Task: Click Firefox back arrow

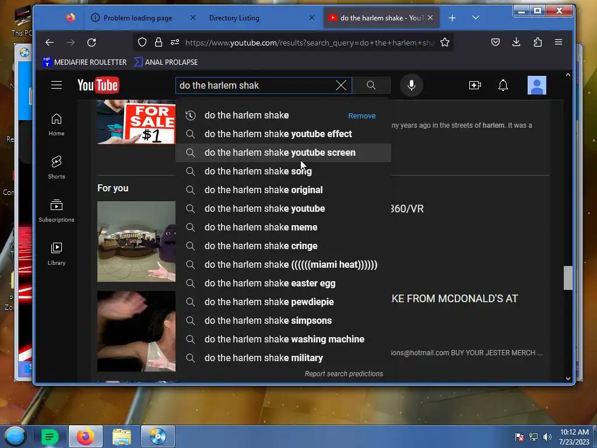Action: click(50, 42)
